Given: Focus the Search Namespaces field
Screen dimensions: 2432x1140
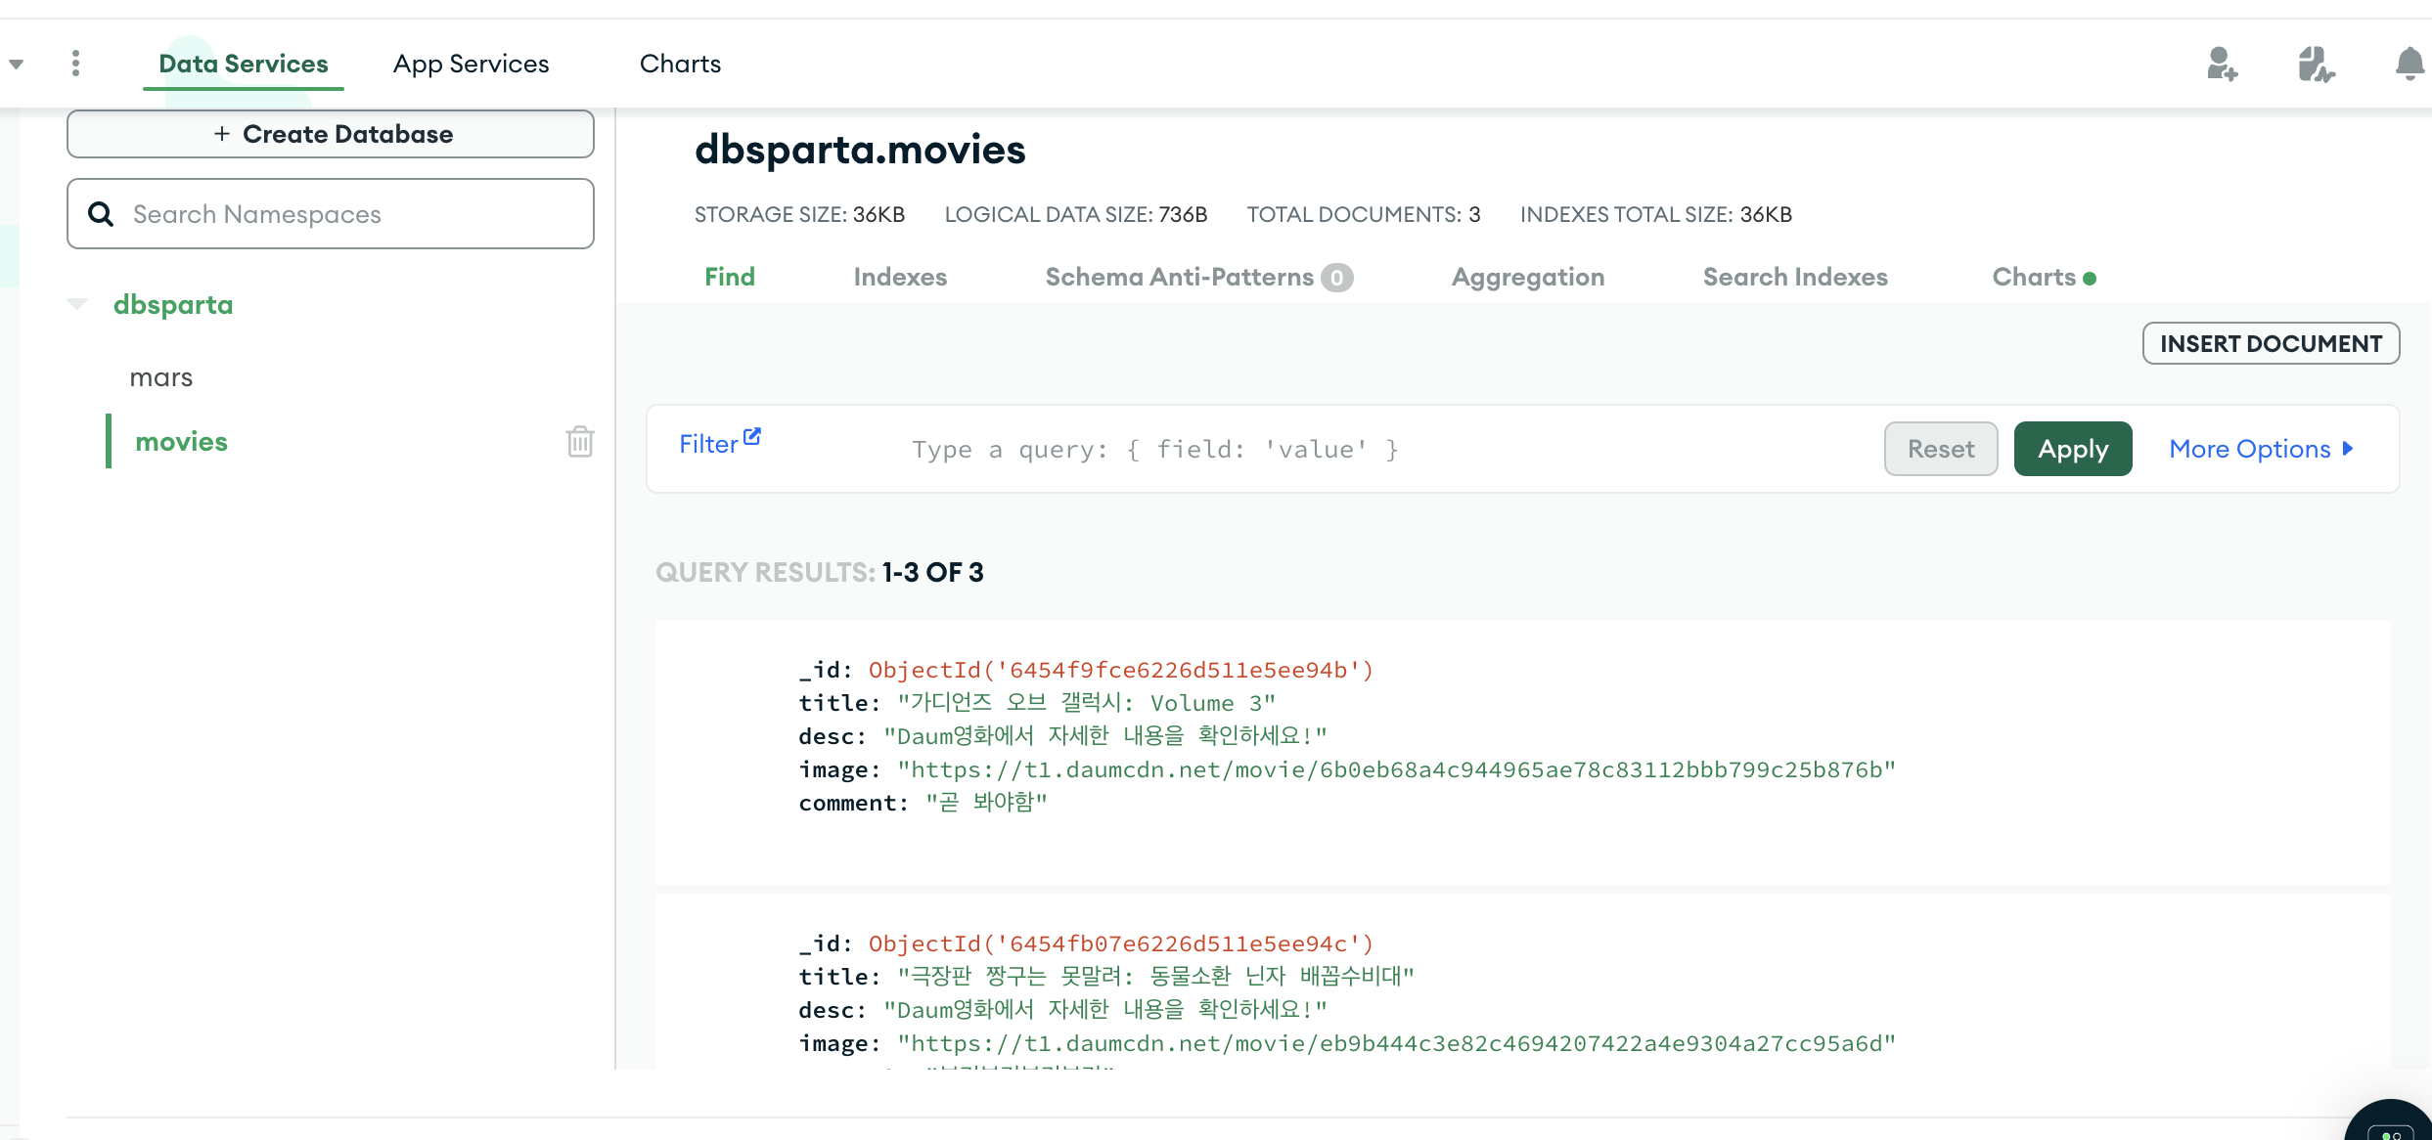Looking at the screenshot, I should [331, 213].
